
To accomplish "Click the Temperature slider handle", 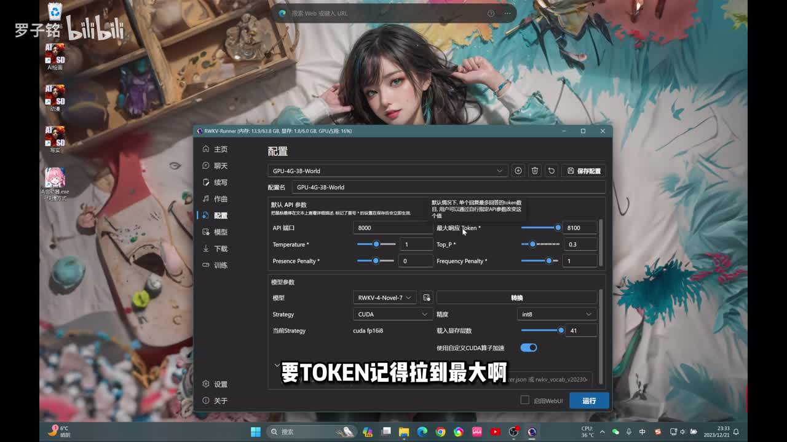I will [376, 244].
